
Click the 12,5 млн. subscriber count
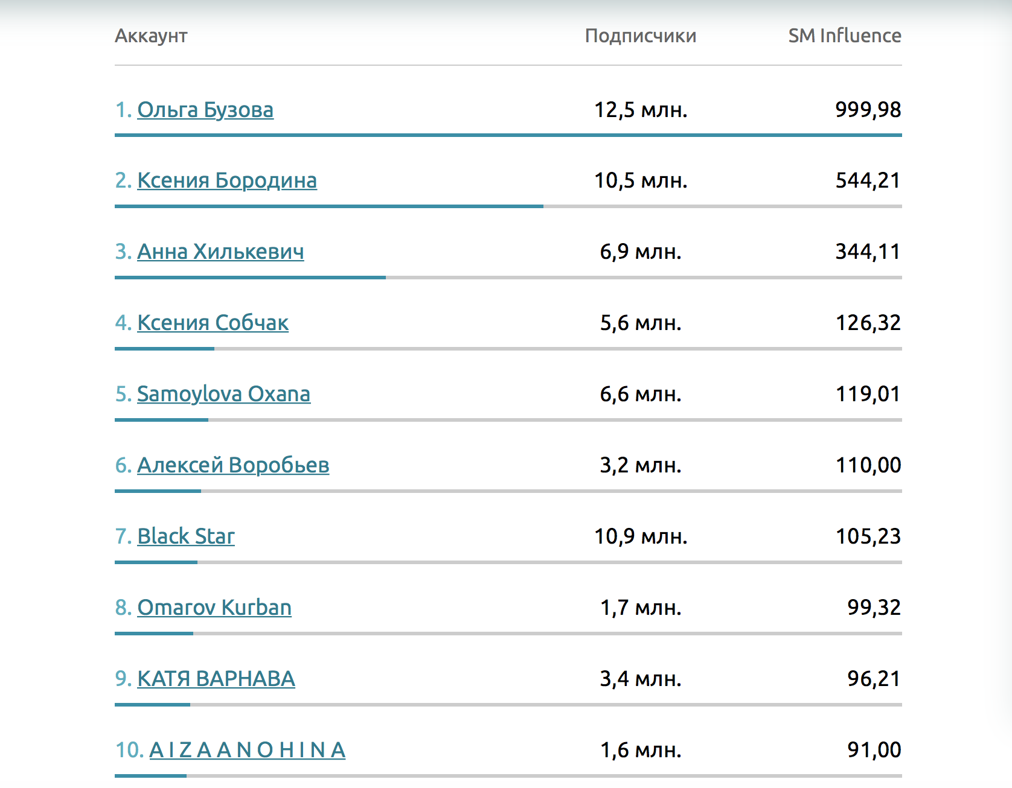click(641, 110)
